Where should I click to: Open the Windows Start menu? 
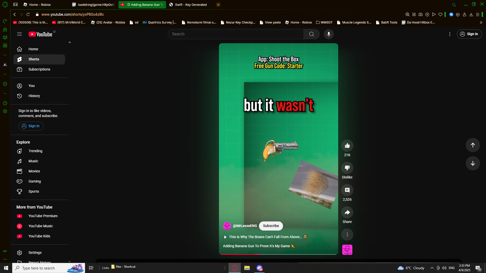(6, 268)
